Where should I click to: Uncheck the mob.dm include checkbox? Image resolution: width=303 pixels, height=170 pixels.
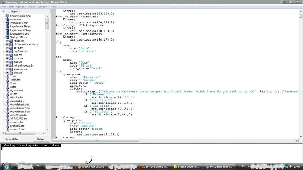7,55
